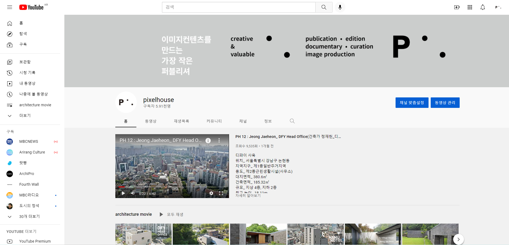Switch to the 커뮤니티 tab

tap(214, 121)
